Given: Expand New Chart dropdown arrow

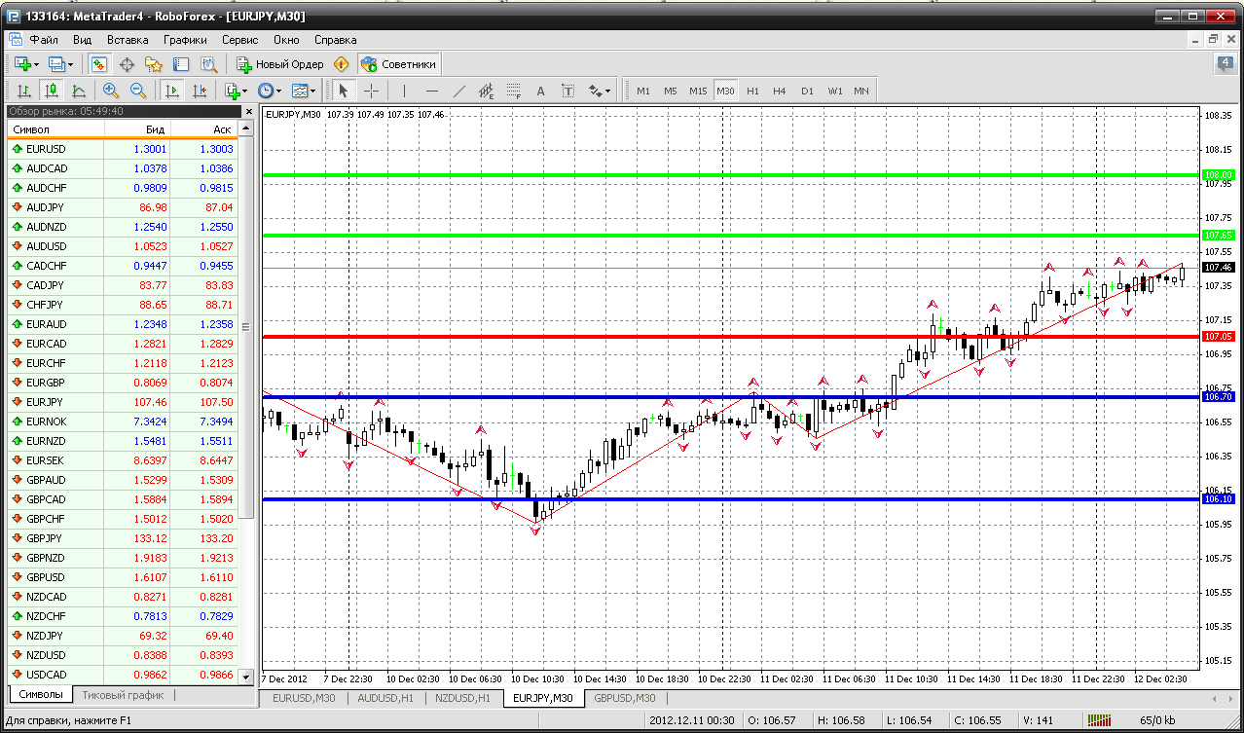Looking at the screenshot, I should 36,64.
